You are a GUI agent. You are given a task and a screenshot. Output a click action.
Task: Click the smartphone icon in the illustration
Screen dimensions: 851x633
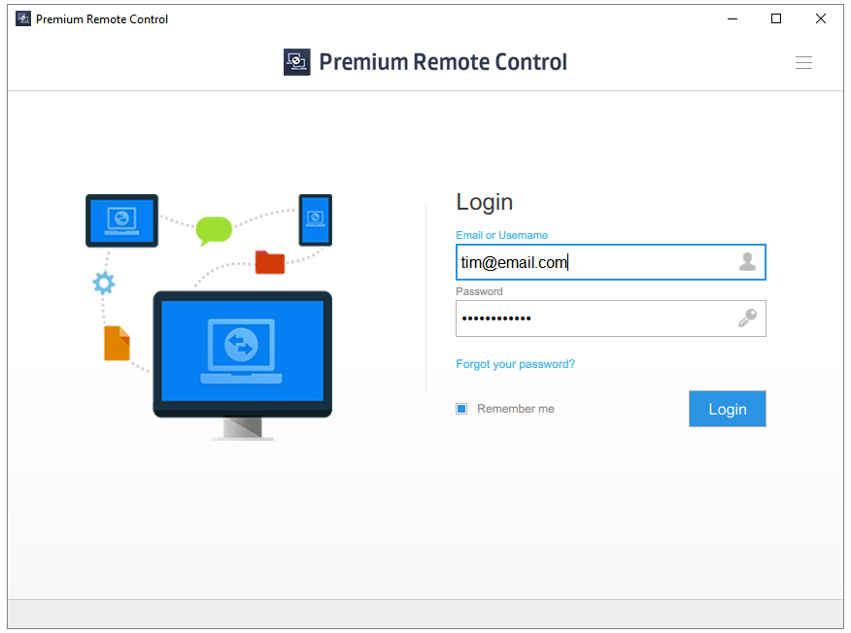click(x=315, y=220)
